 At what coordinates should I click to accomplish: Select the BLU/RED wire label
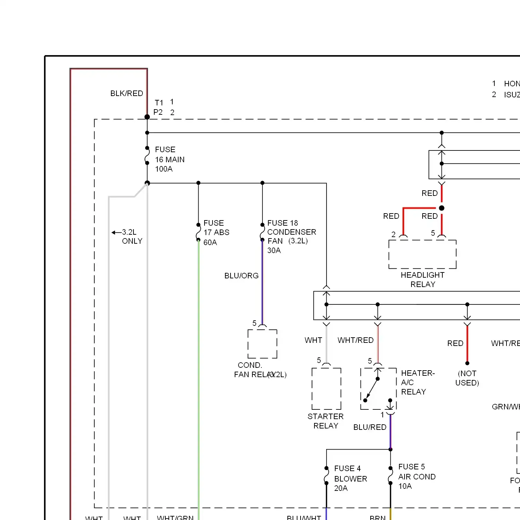pos(370,427)
